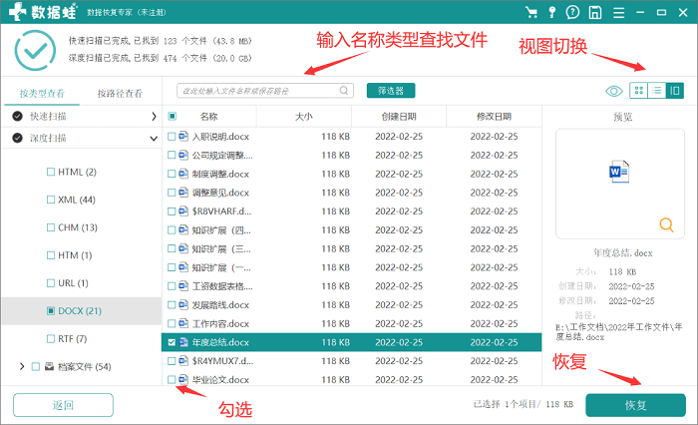Screen dimensions: 698x425
Task: Click the Word icon of 发展路线.docx
Action: (183, 304)
